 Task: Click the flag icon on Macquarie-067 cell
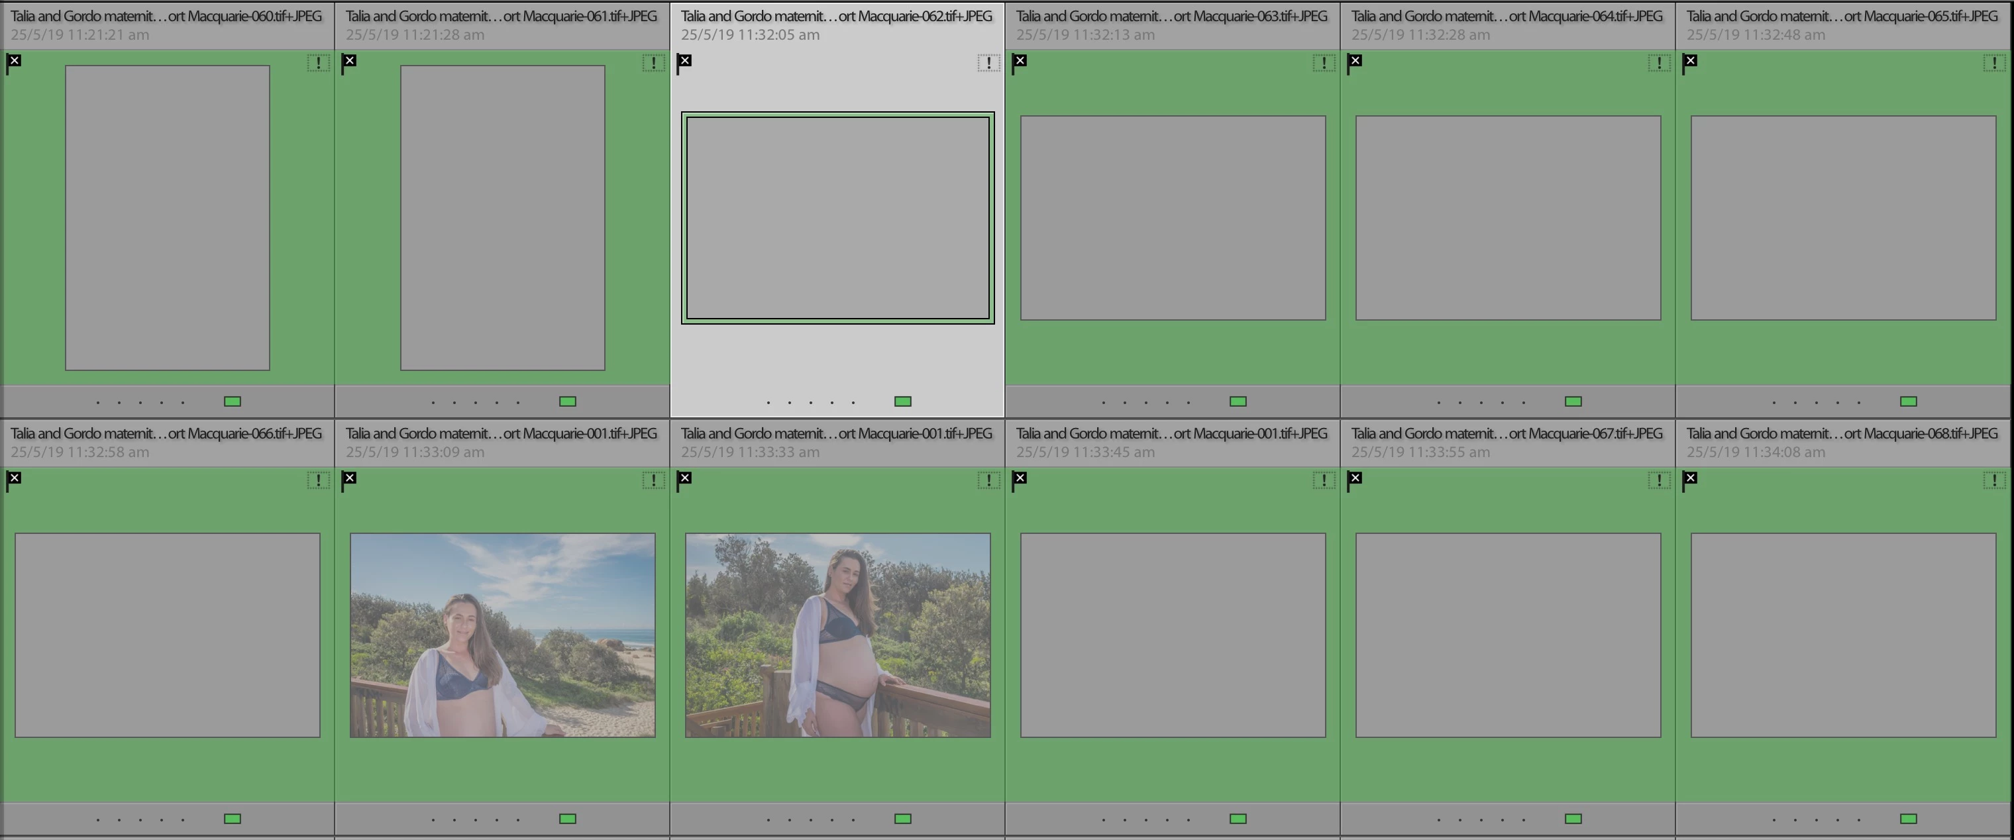1355,480
